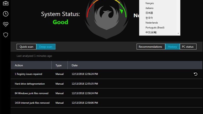The width and height of the screenshot is (203, 114).
Task: Click the language list scroll-down arrow
Action: tap(178, 33)
